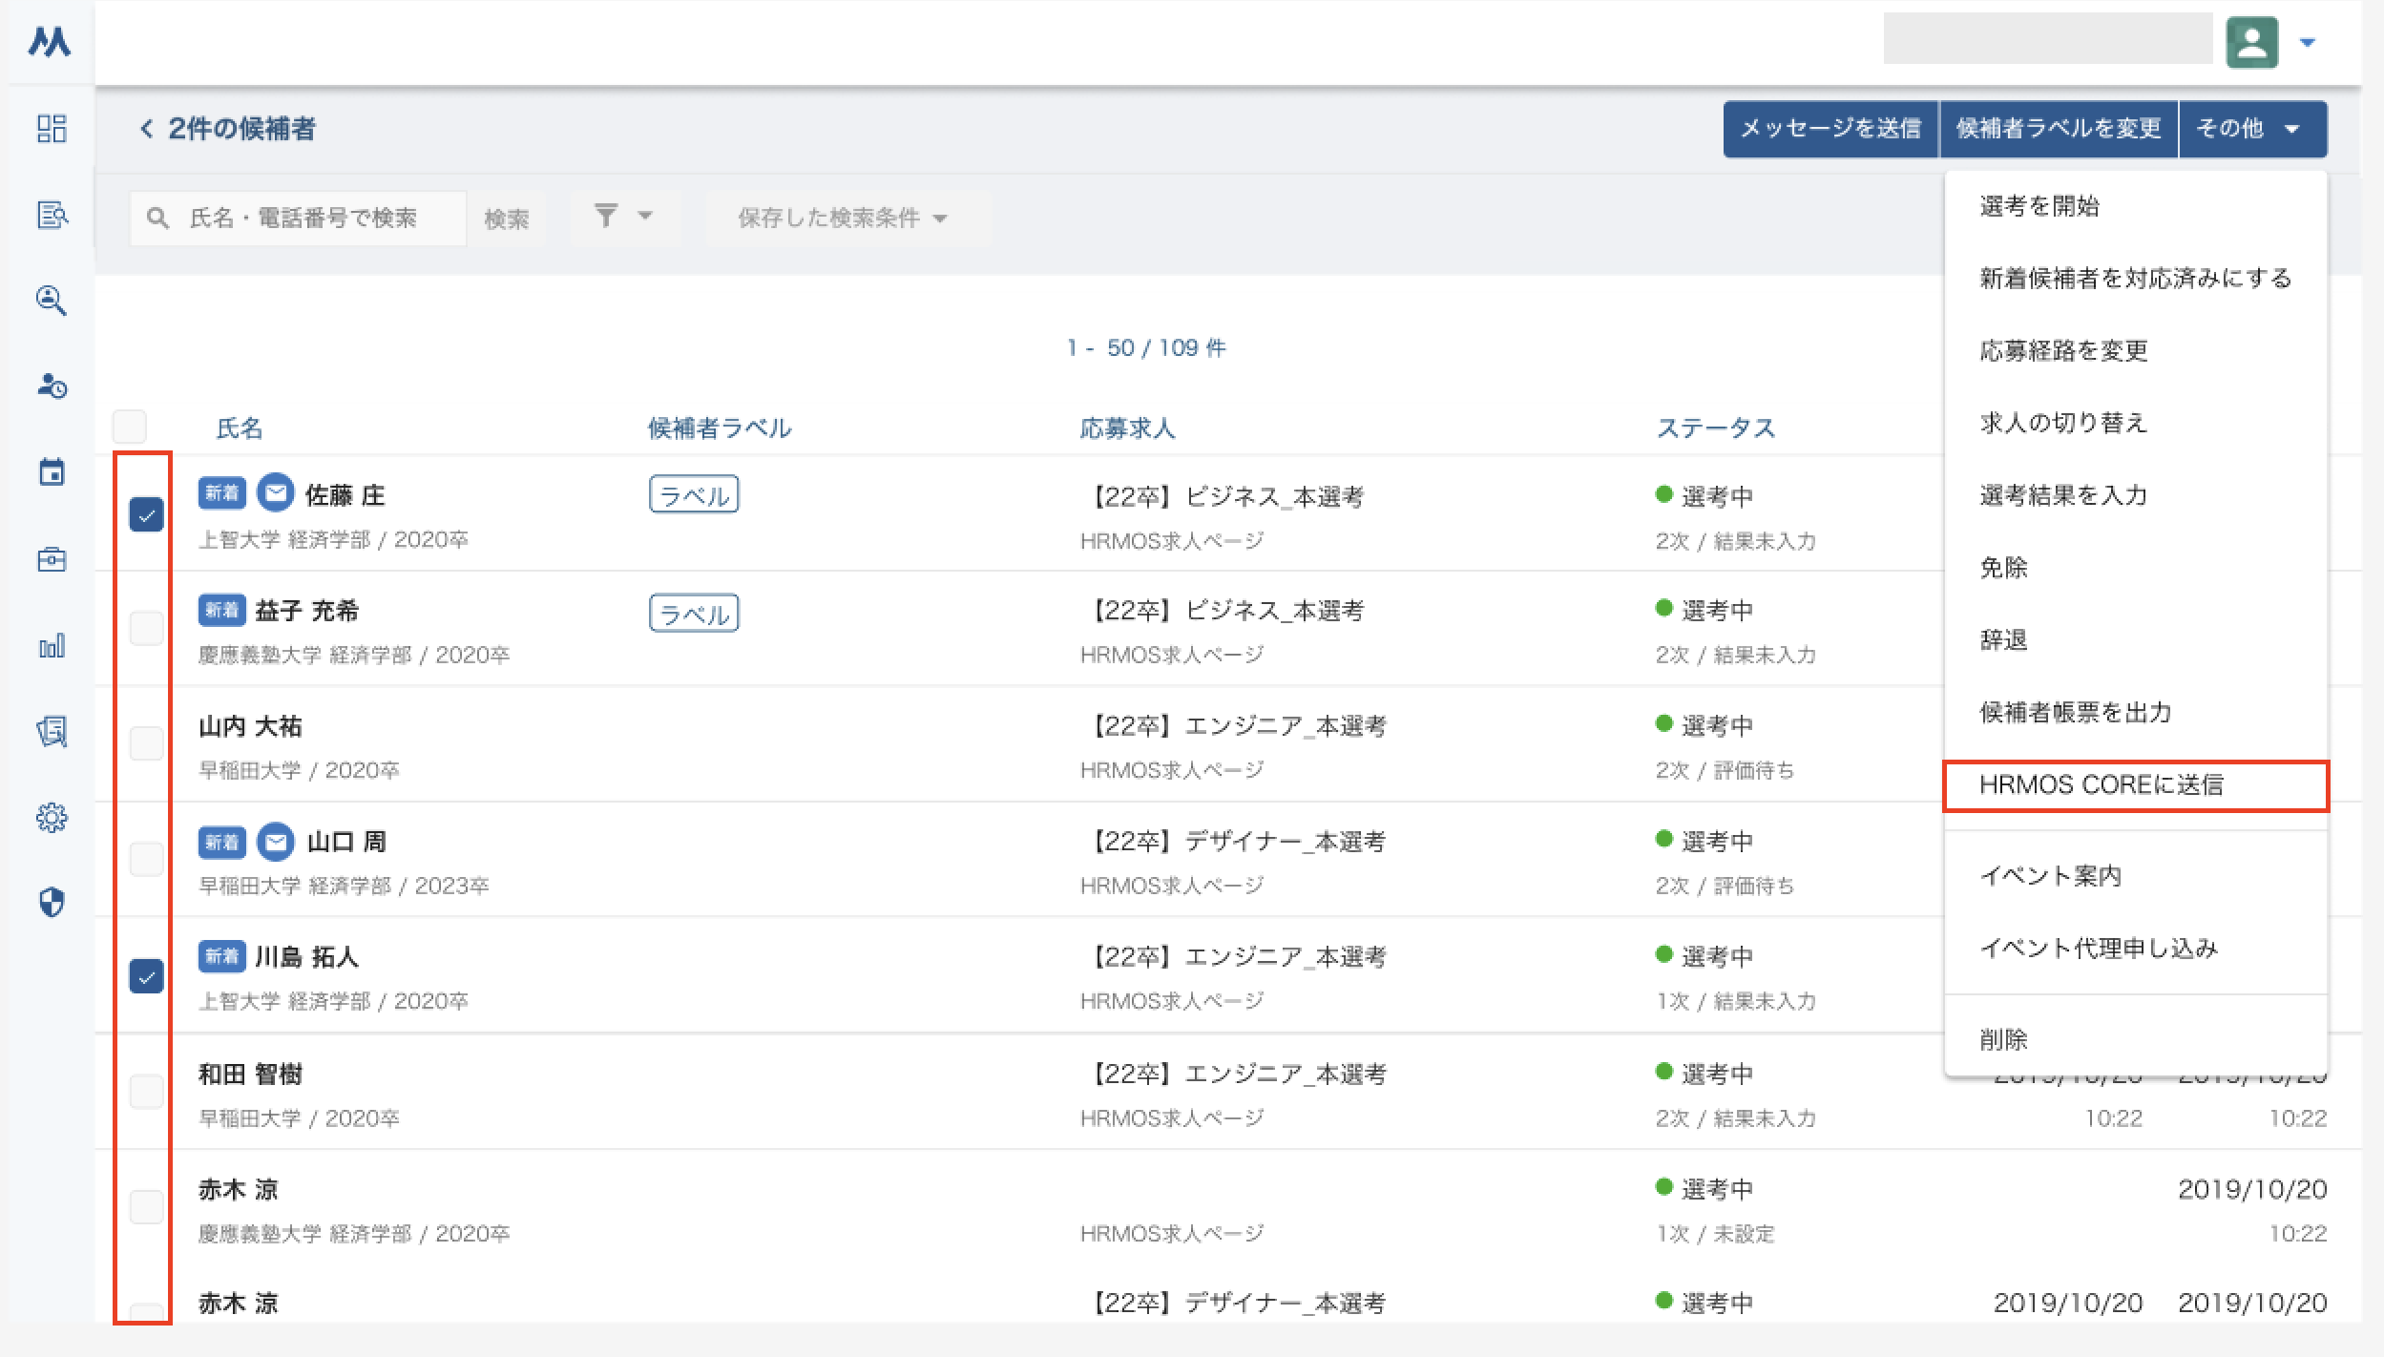The width and height of the screenshot is (2384, 1357).
Task: Click the user avatar icon
Action: pos(2252,42)
